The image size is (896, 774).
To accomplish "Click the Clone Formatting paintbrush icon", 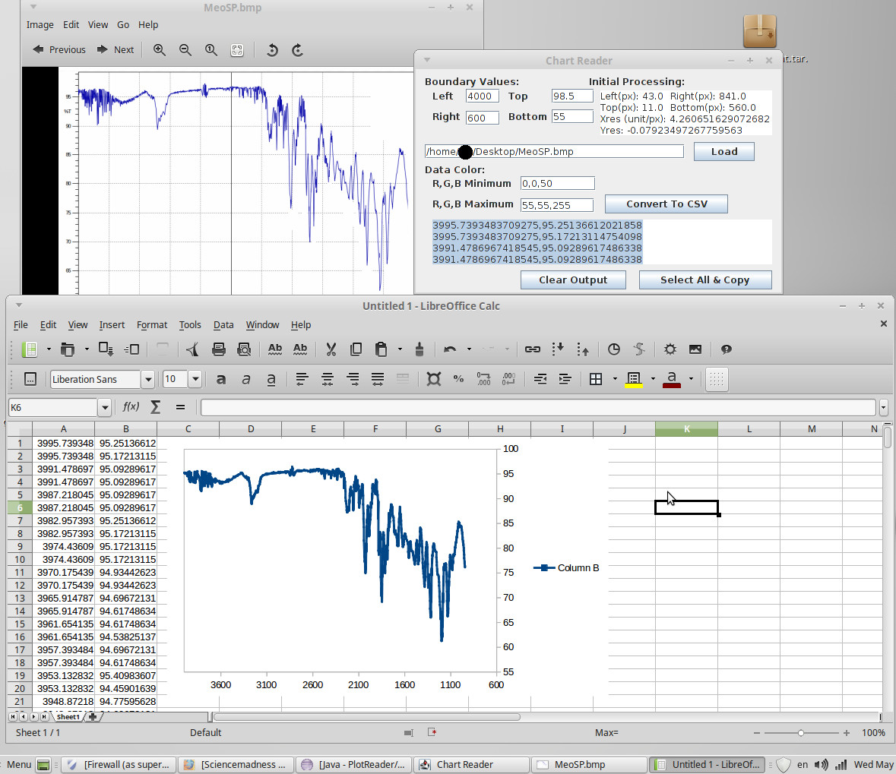I will pyautogui.click(x=419, y=349).
